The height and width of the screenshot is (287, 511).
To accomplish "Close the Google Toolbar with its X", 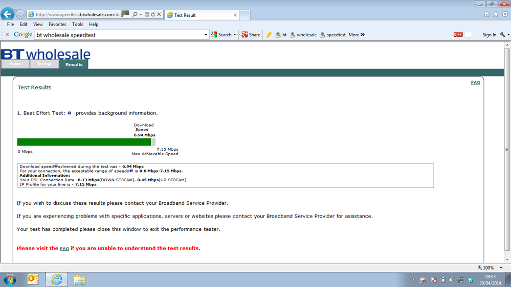I will [x=7, y=35].
